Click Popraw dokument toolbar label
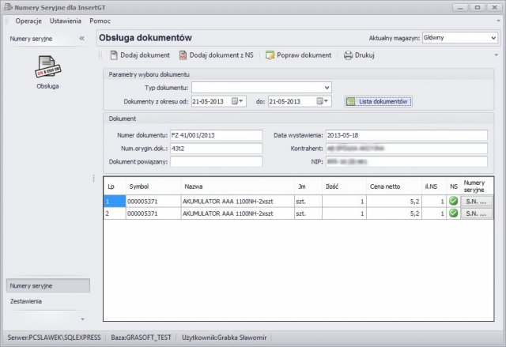This screenshot has width=506, height=347. tap(304, 55)
